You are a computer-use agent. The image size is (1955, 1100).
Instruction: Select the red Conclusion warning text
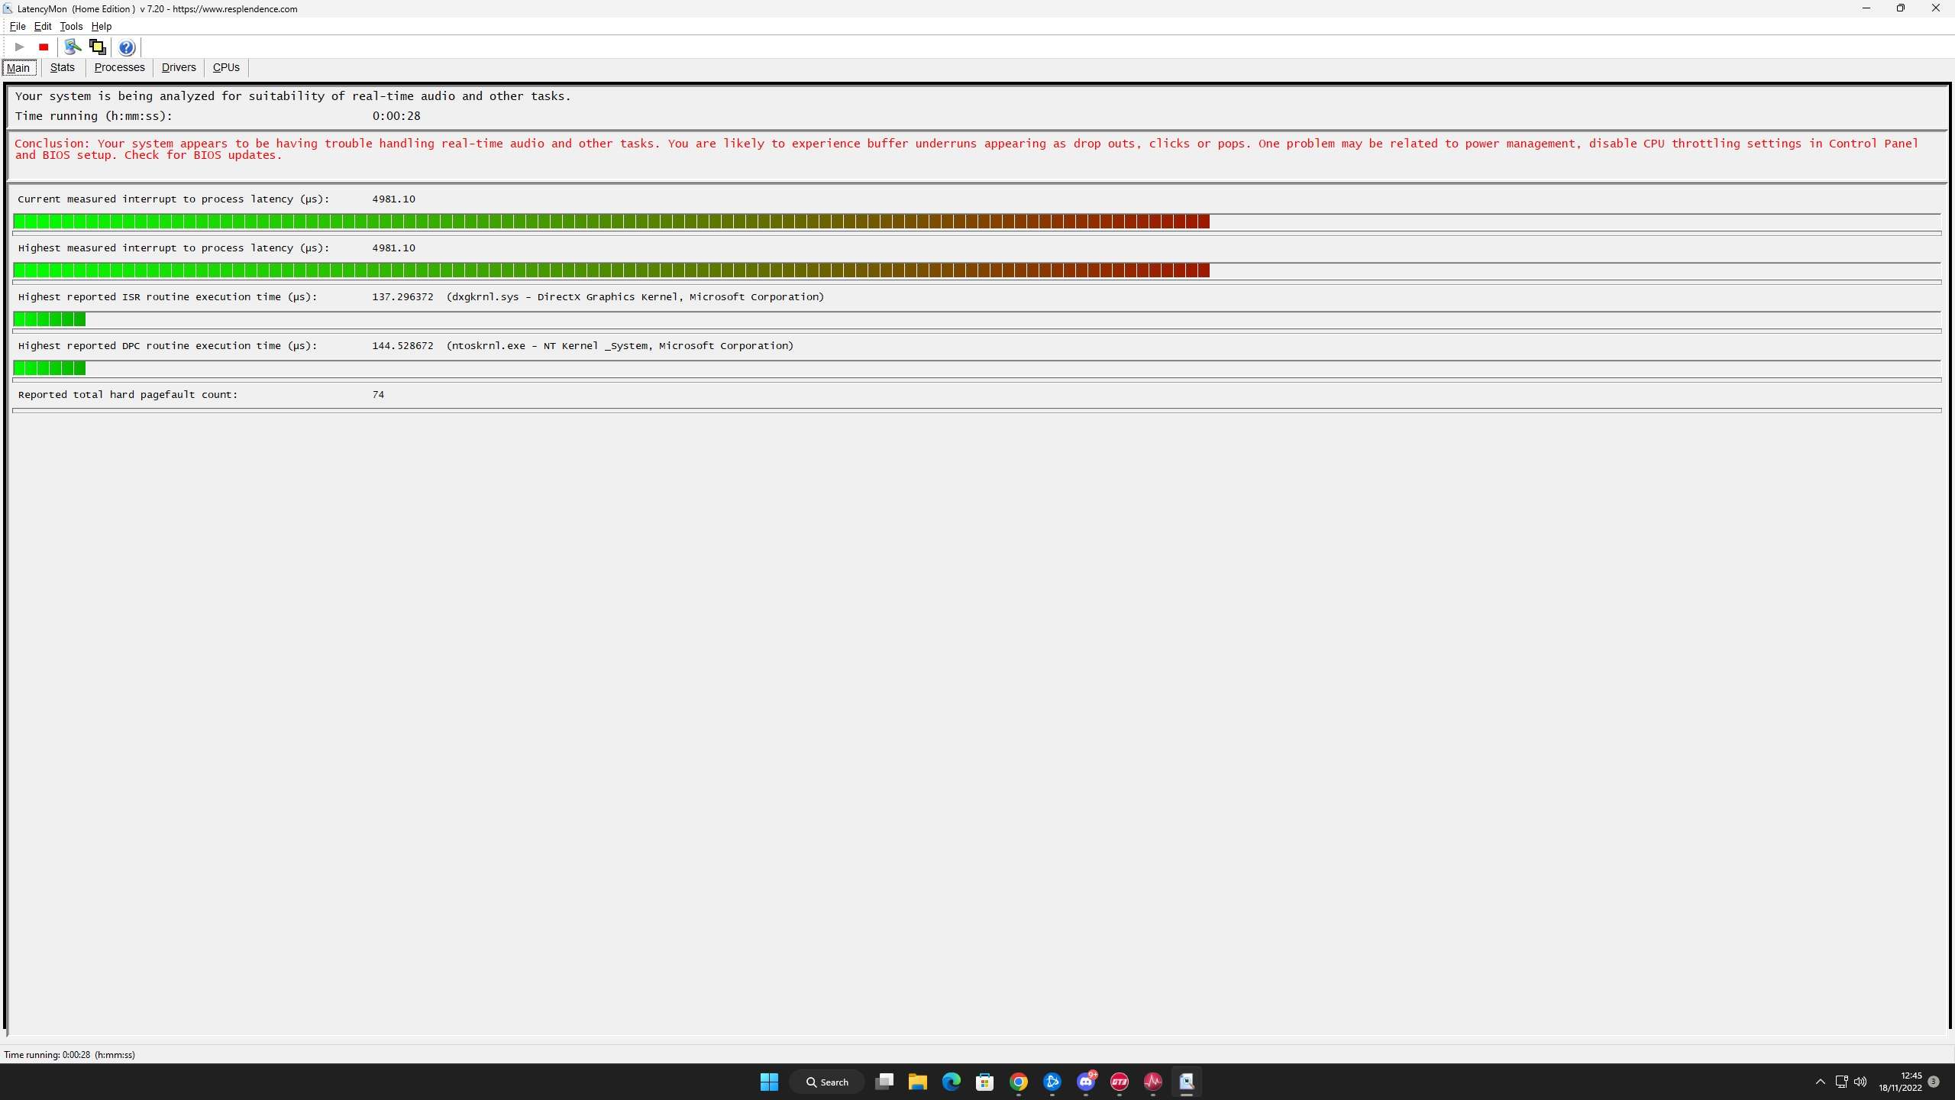pos(966,149)
